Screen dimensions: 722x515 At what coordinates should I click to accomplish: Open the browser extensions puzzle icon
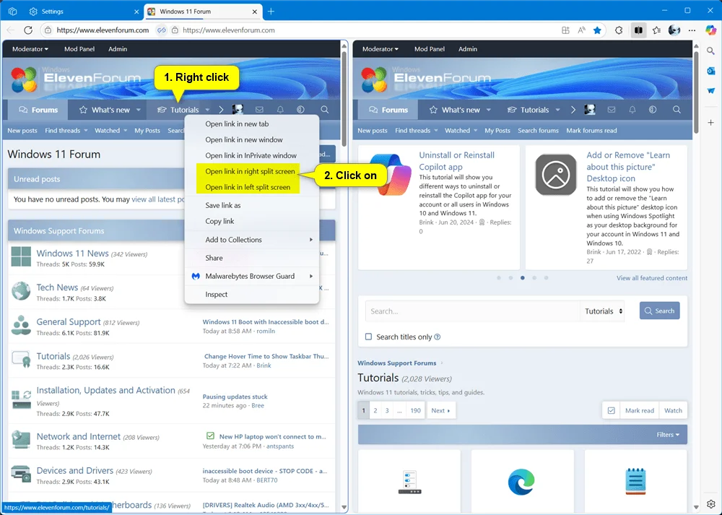[x=619, y=30]
